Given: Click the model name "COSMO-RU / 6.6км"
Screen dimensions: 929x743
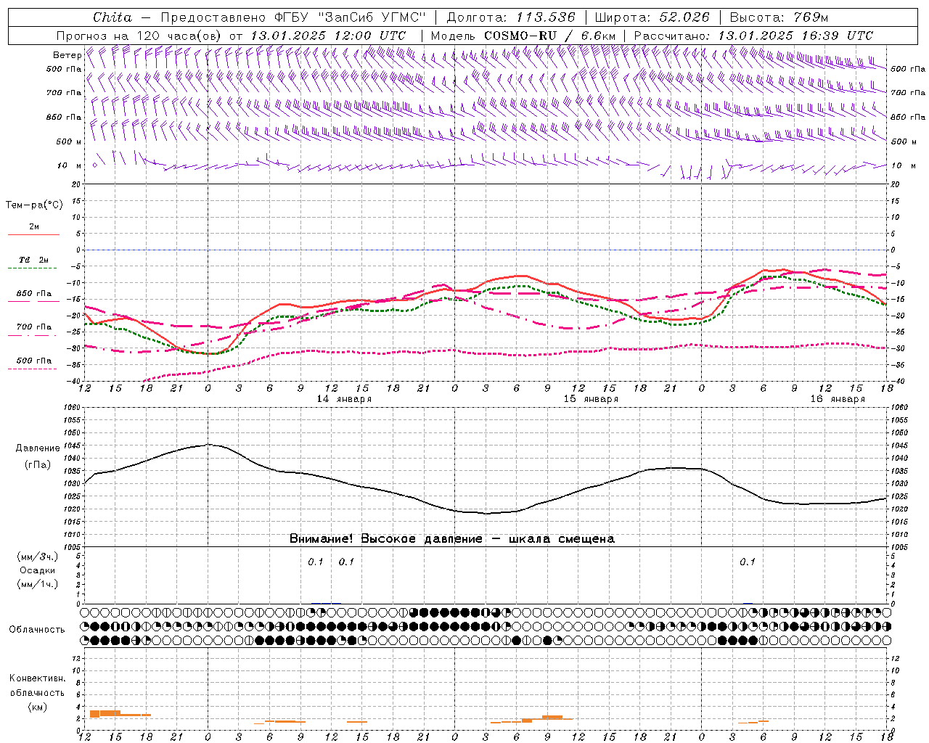Looking at the screenshot, I should [549, 36].
